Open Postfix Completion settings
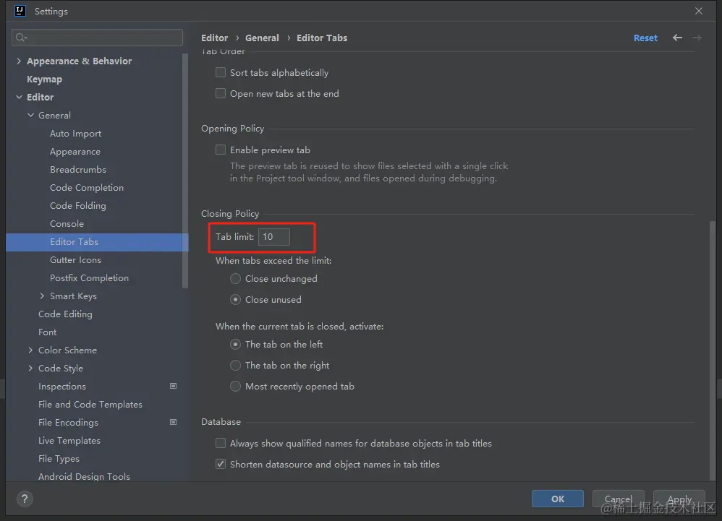Screen dimensions: 722x521 89,277
